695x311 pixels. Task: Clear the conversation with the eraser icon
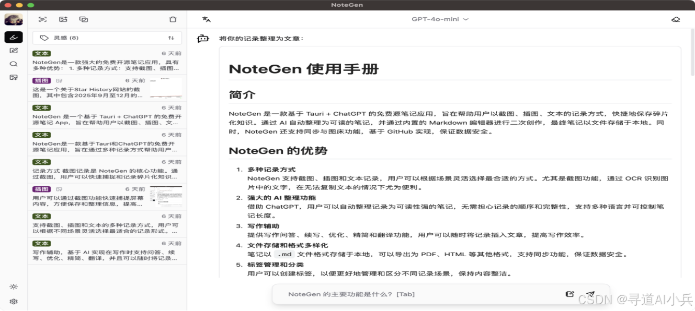tap(676, 18)
